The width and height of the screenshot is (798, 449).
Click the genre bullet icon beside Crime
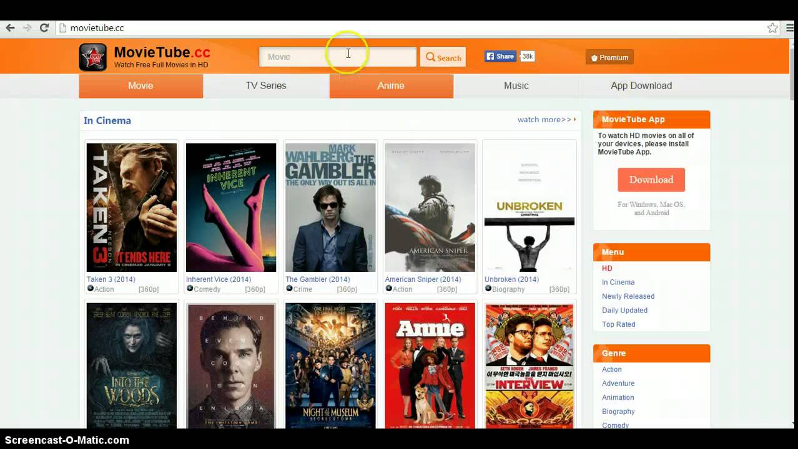289,289
